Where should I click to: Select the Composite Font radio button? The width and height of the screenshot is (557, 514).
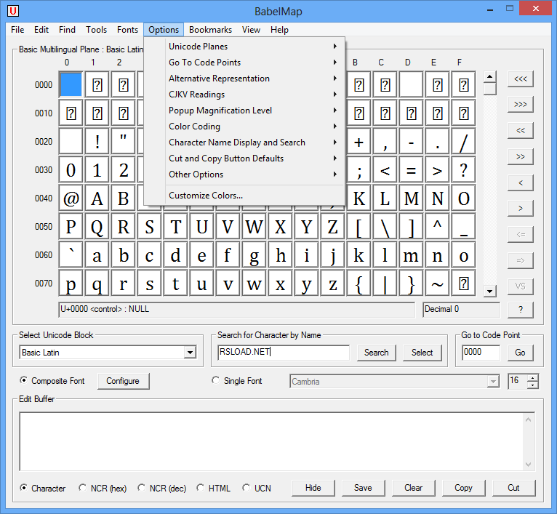click(x=23, y=380)
